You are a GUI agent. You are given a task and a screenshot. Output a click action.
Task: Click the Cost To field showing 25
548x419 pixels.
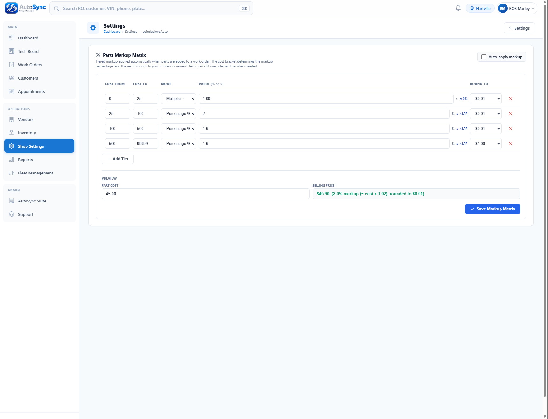pos(146,99)
